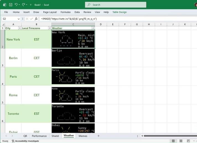Select column A header
197x143 pixels.
(13, 24)
